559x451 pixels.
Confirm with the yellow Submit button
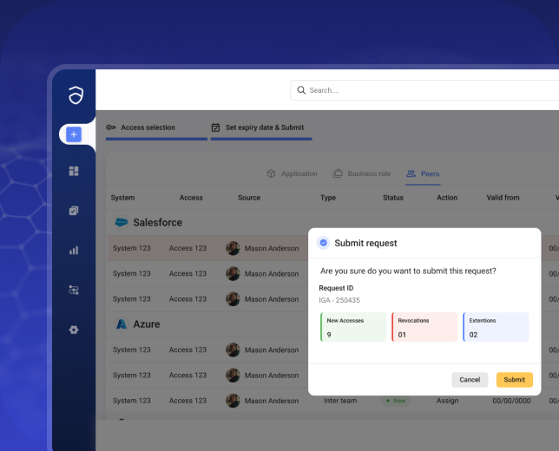(x=515, y=380)
